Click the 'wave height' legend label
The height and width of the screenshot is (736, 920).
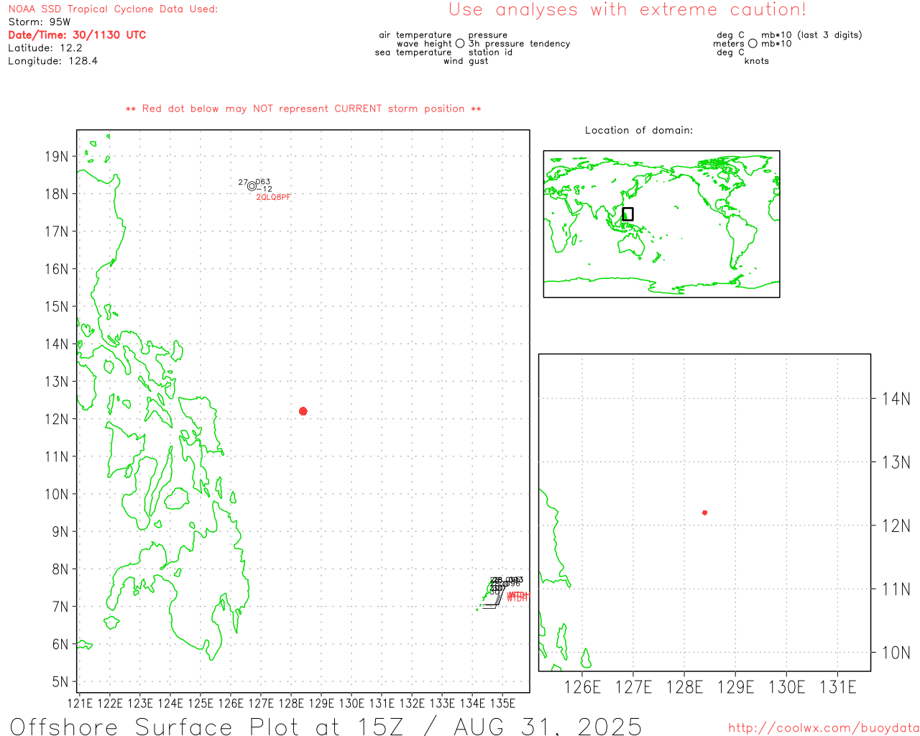[424, 44]
